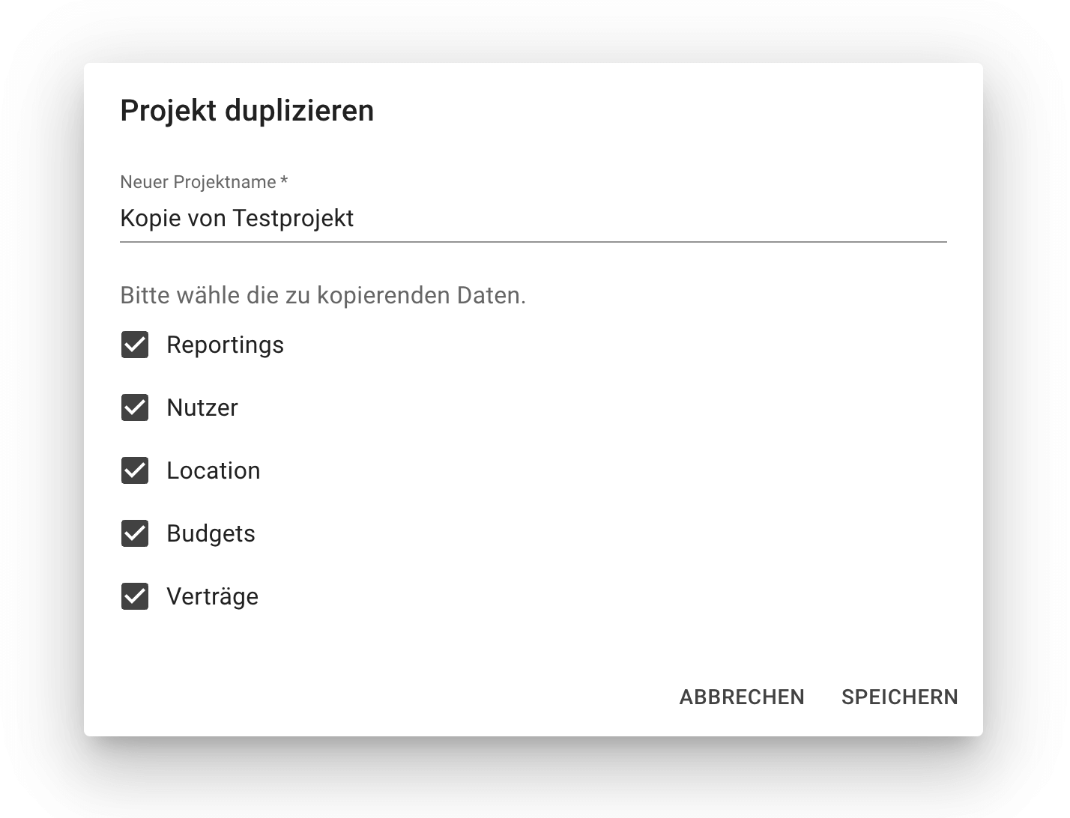Uncheck Budgets from the copy selection
Viewport: 1070px width, 818px height.
point(135,534)
